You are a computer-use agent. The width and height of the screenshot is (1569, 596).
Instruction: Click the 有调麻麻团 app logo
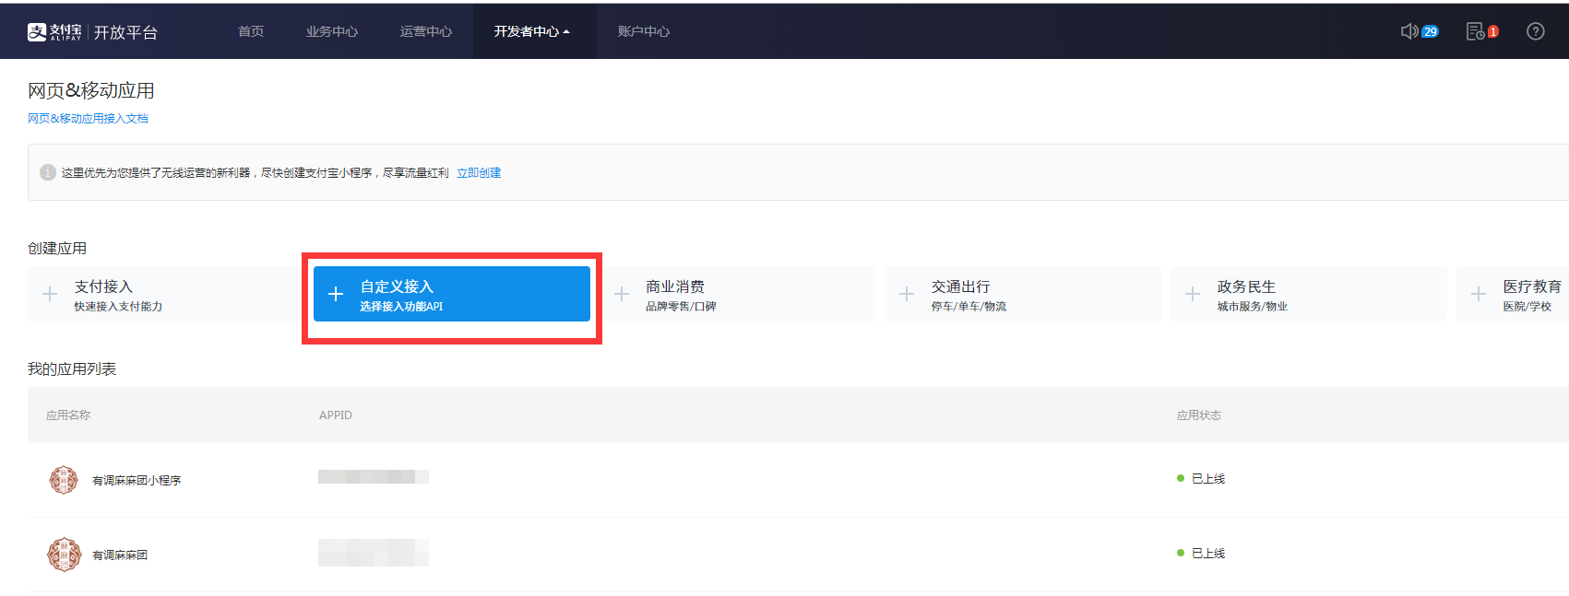pyautogui.click(x=64, y=555)
